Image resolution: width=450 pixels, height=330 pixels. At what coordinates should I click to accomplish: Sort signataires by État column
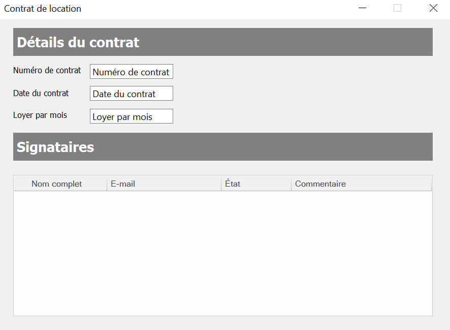point(255,184)
